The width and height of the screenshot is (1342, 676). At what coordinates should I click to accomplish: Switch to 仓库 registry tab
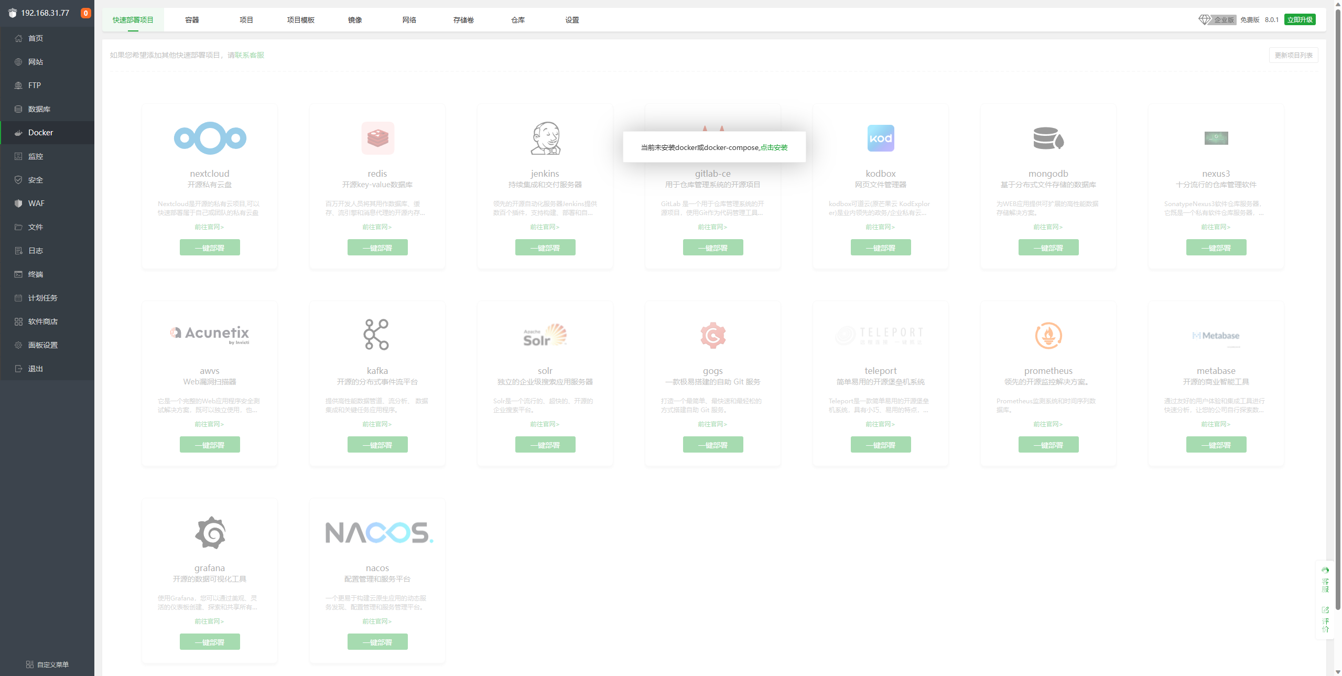point(518,20)
